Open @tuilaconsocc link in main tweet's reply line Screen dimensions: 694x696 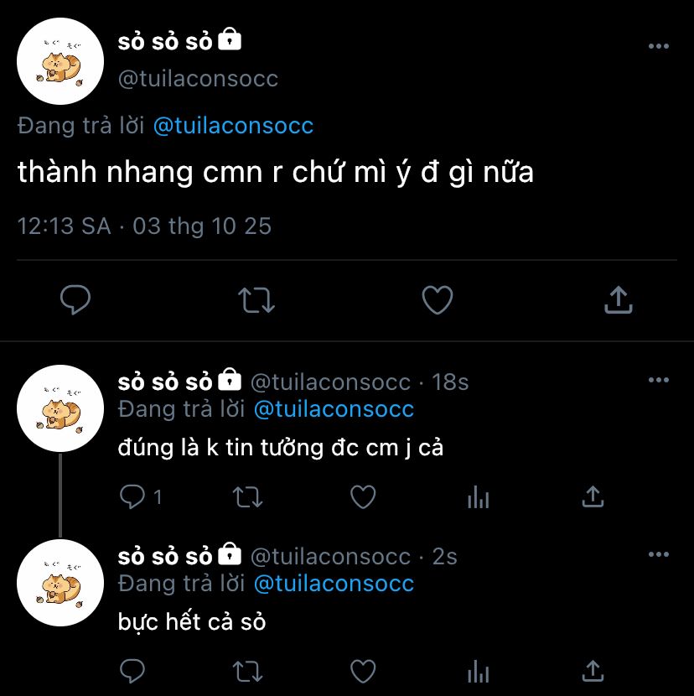point(233,126)
